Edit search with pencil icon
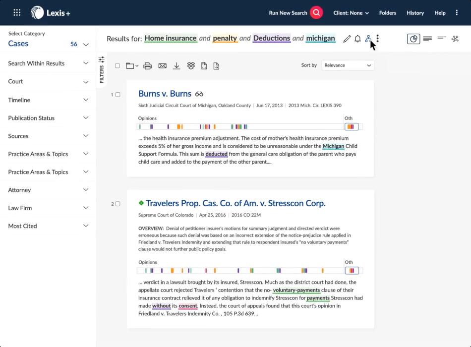Screen dimensions: 471x347 click(347, 39)
